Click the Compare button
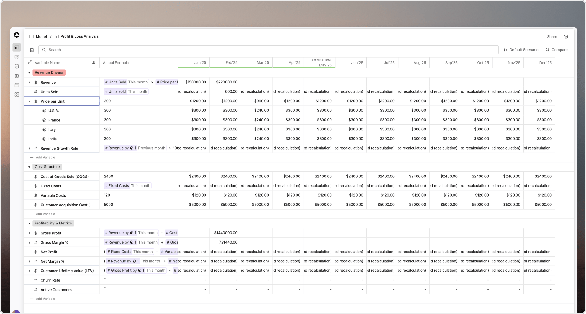This screenshot has width=586, height=314. 557,50
